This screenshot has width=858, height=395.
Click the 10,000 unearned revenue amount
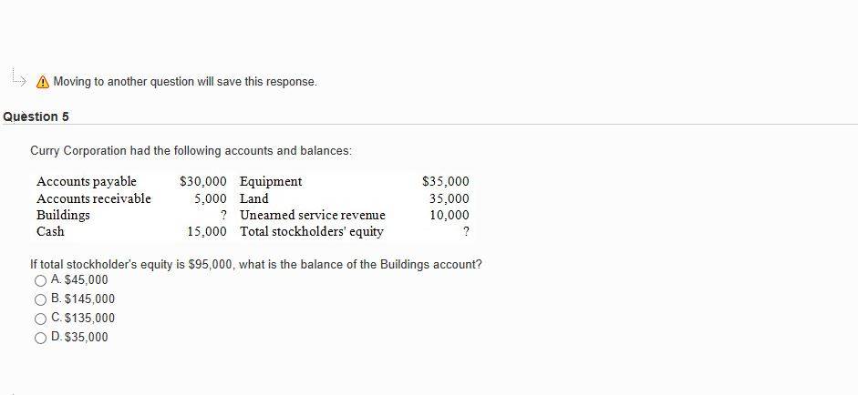[x=450, y=216]
